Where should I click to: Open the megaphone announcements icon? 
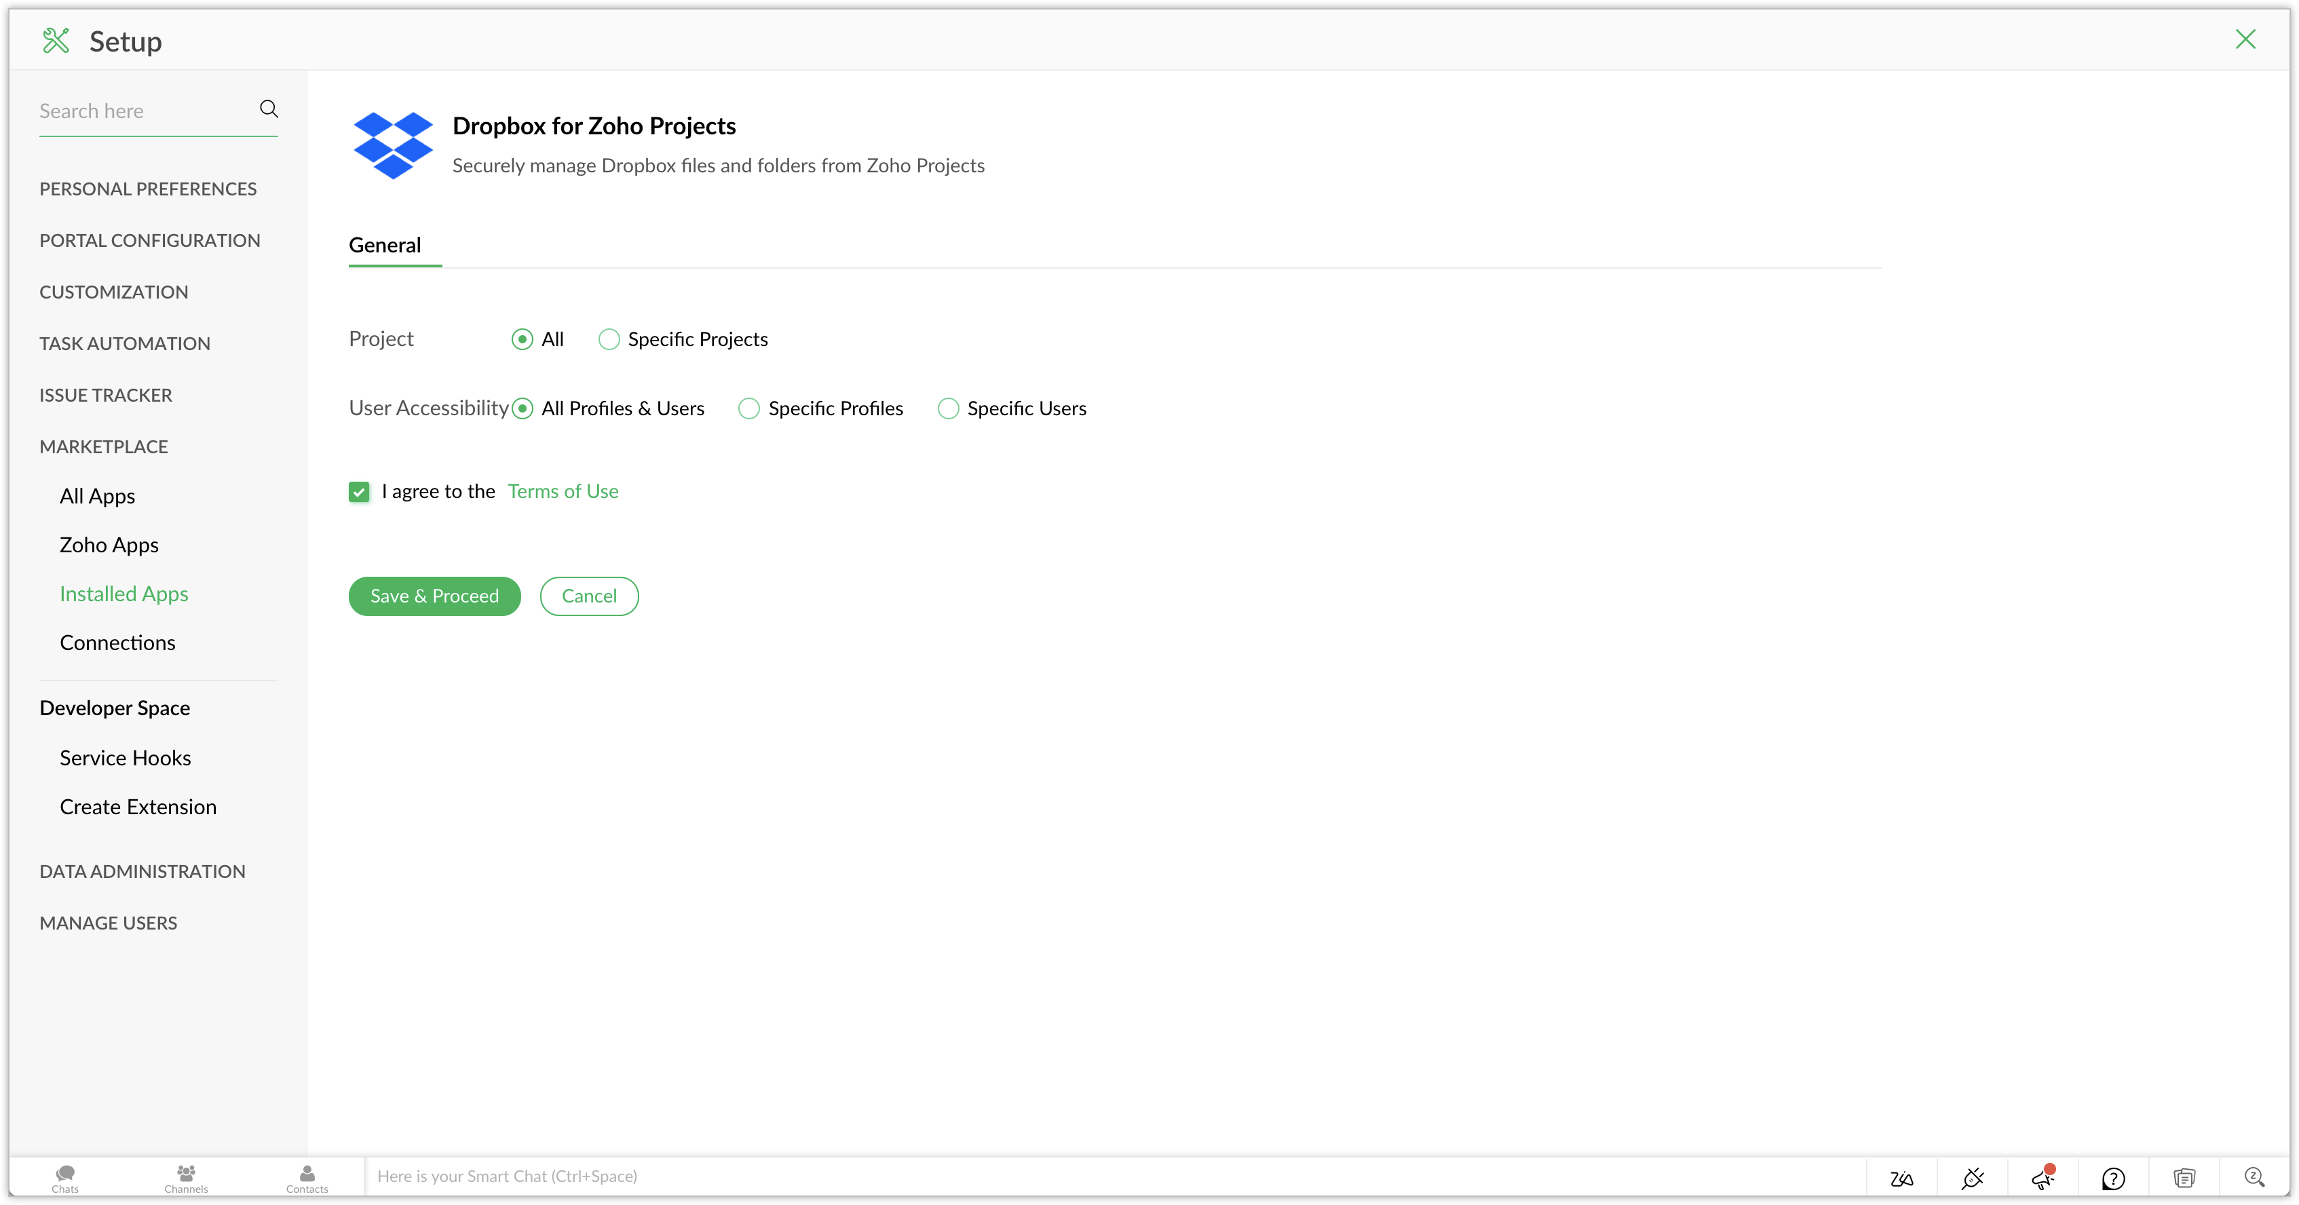[2043, 1179]
